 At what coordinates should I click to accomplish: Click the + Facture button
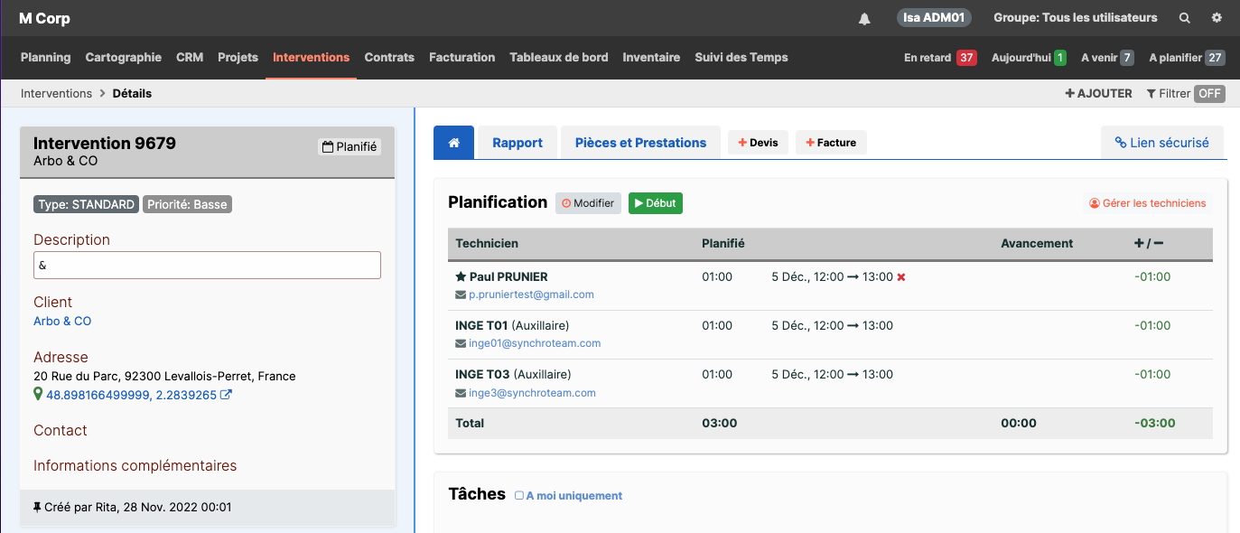831,143
